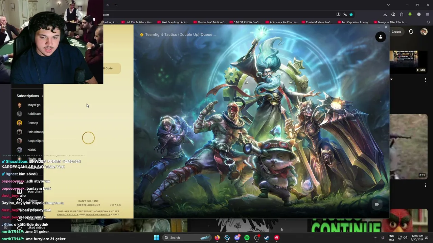Click the microphone tray icon
This screenshot has width=433, height=243.
(383, 238)
